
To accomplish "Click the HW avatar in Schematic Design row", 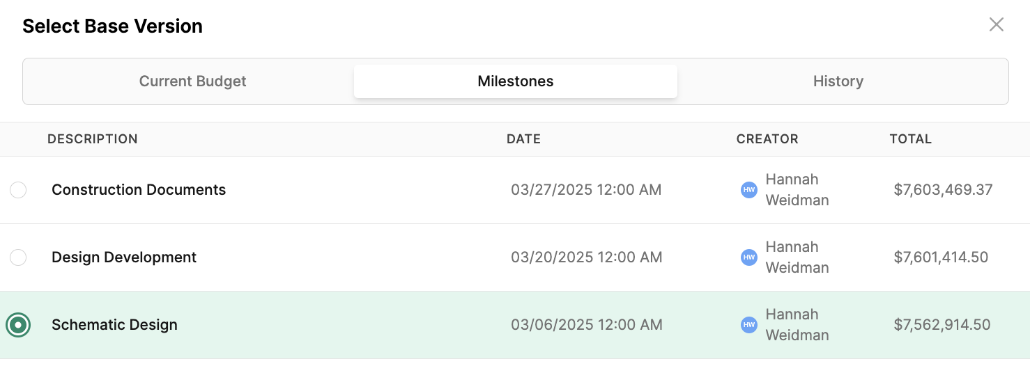I will pos(748,325).
